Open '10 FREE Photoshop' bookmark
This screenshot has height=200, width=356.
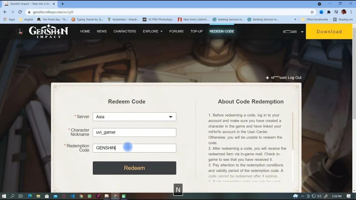click(x=158, y=19)
